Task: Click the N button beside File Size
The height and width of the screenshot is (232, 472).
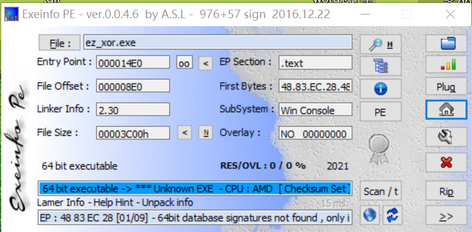Action: (x=206, y=133)
